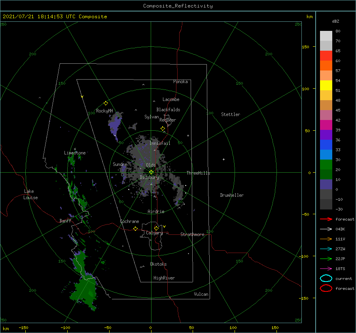The width and height of the screenshot is (356, 333).
Task: Click the ThreeHills label
Action: 198,173
